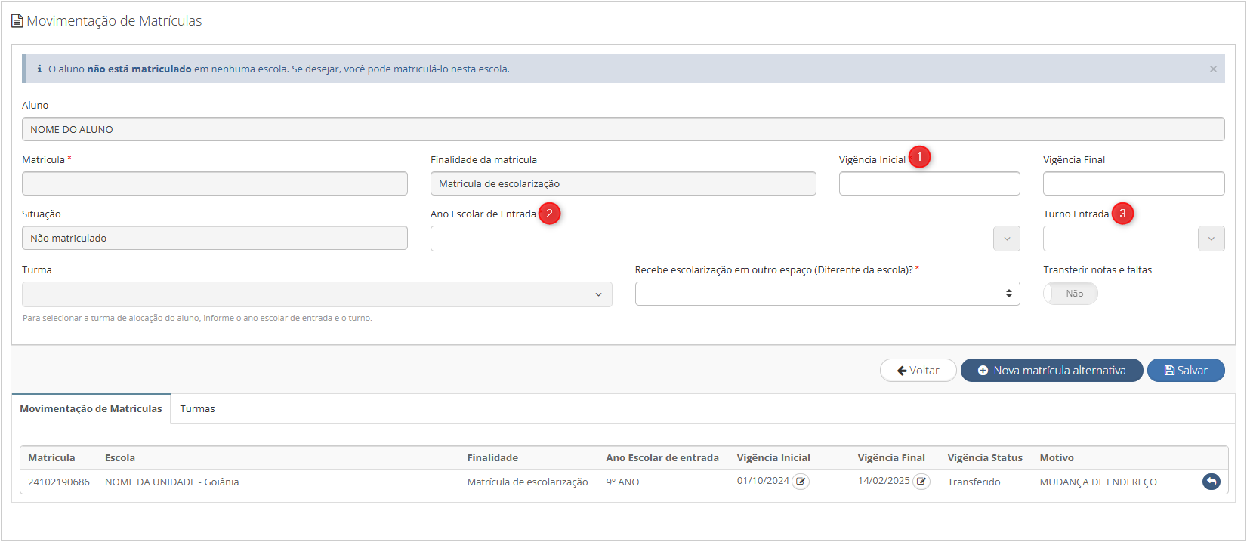
Task: Open the Ano Escolar de Entrada dropdown
Action: (x=725, y=239)
